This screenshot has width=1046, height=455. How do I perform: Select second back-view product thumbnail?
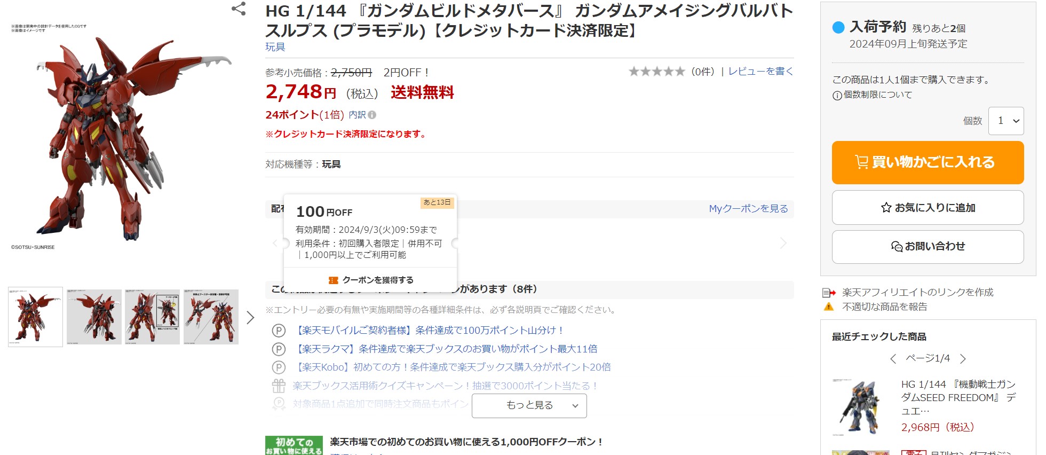[94, 317]
